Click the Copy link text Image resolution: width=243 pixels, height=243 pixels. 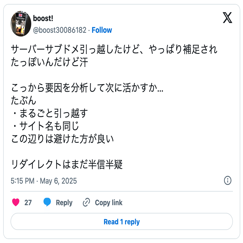tap(109, 203)
